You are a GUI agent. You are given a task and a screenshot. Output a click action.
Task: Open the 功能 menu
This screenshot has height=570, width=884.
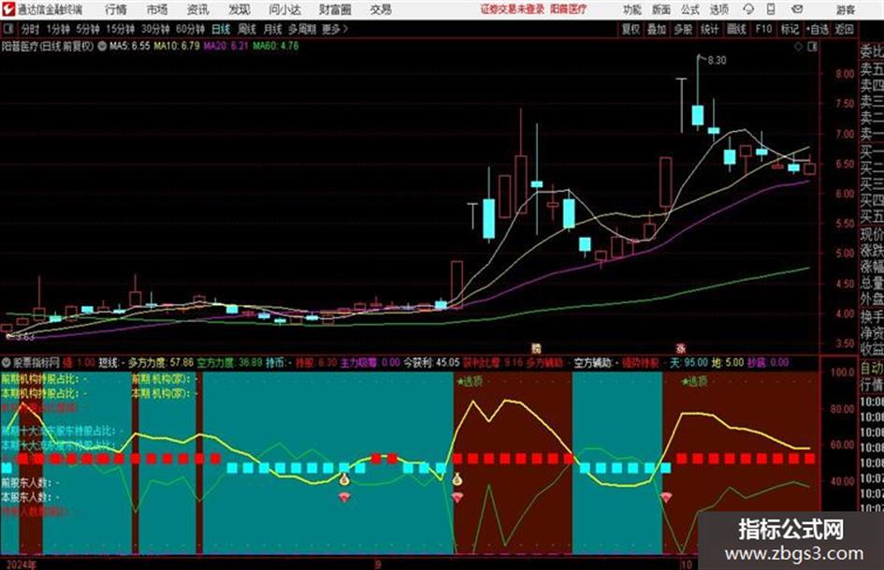[x=632, y=9]
